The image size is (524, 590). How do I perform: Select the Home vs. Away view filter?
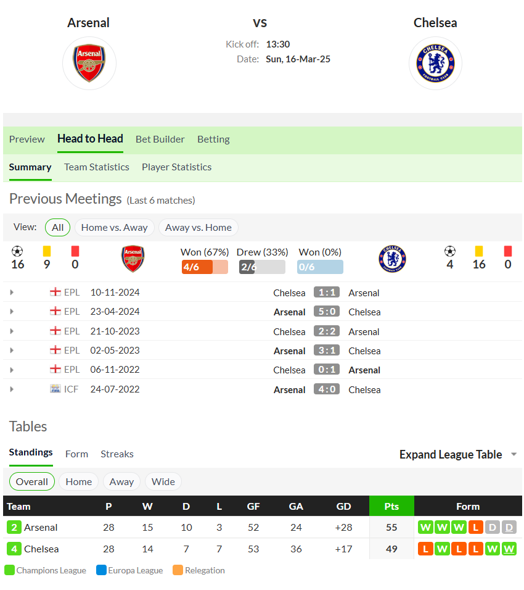(114, 228)
